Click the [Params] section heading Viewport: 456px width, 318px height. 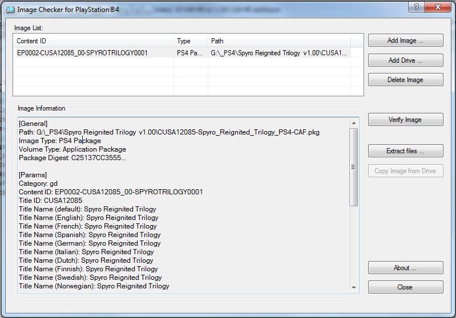pos(33,175)
